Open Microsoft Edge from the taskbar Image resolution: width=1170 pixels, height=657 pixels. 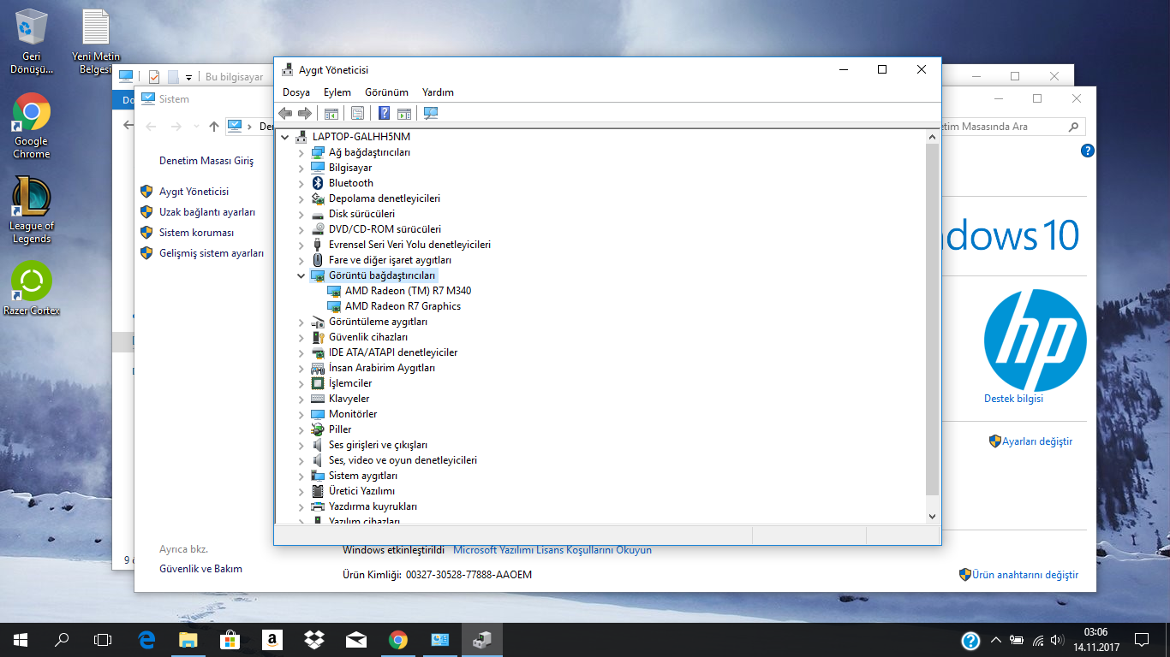pos(146,640)
